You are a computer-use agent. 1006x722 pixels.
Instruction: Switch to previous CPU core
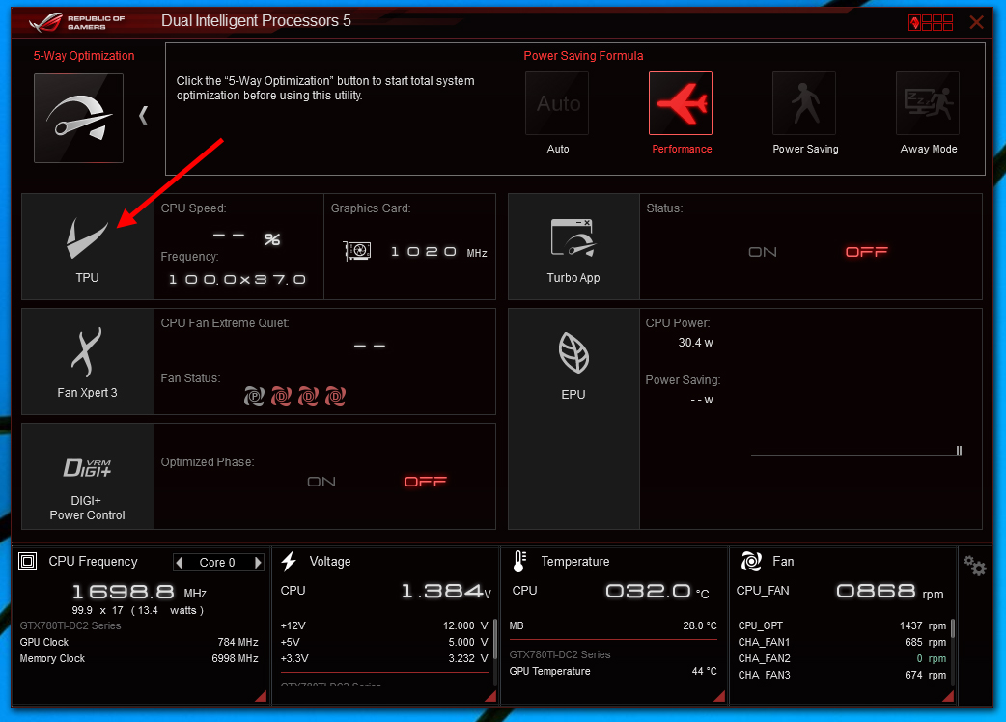click(x=180, y=563)
